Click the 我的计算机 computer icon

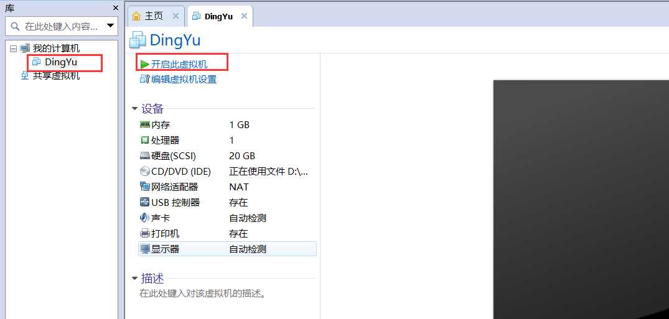[25, 48]
